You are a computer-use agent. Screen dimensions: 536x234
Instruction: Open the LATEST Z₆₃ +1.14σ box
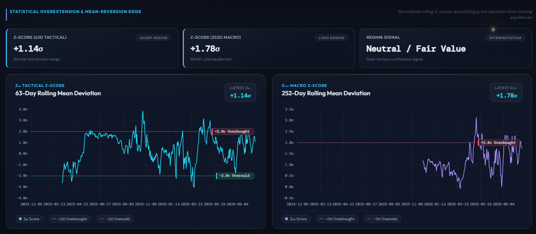click(240, 92)
